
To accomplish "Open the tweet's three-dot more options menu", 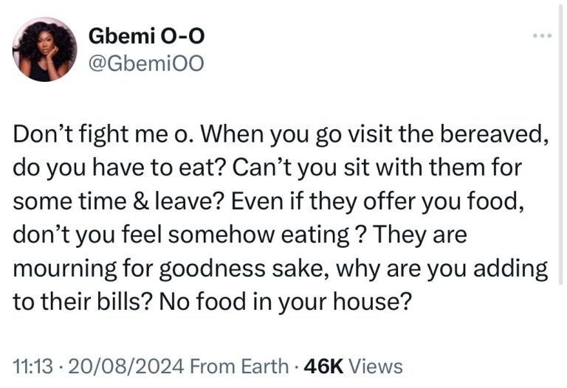I will [x=543, y=35].
